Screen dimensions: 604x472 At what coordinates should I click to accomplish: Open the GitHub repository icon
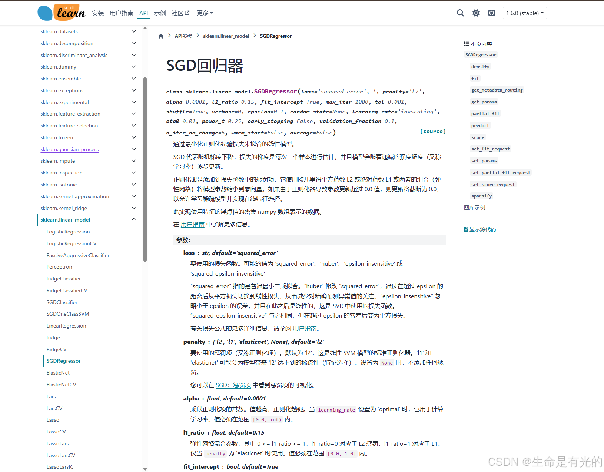pos(492,13)
